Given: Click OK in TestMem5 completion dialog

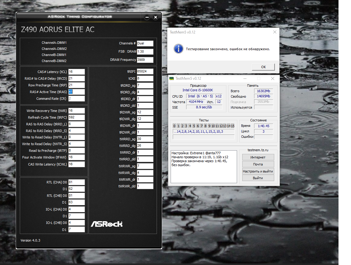Looking at the screenshot, I should point(263,67).
